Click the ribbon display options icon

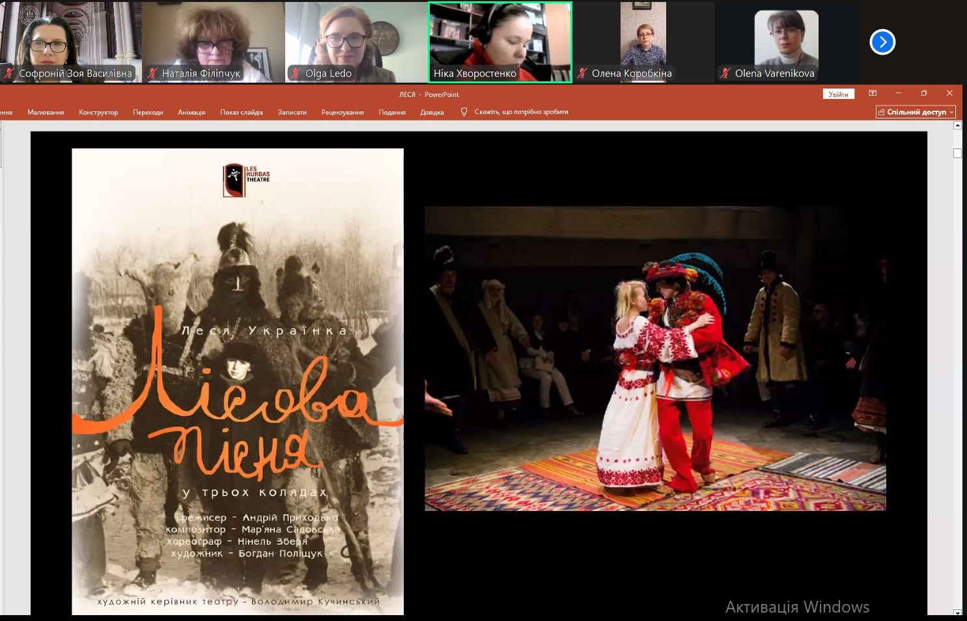click(873, 93)
